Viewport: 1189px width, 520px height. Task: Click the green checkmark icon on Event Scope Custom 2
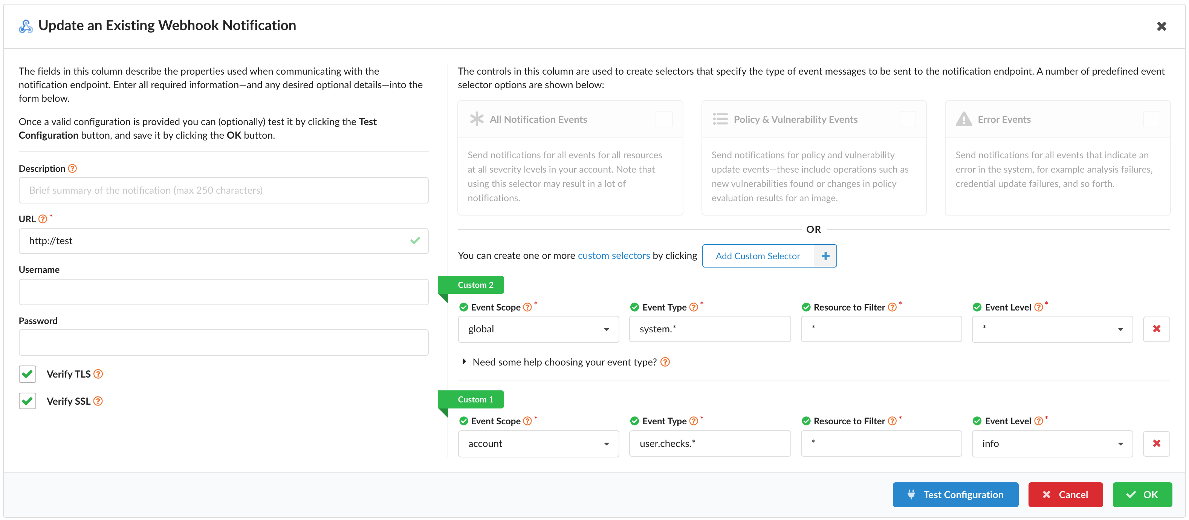point(463,307)
